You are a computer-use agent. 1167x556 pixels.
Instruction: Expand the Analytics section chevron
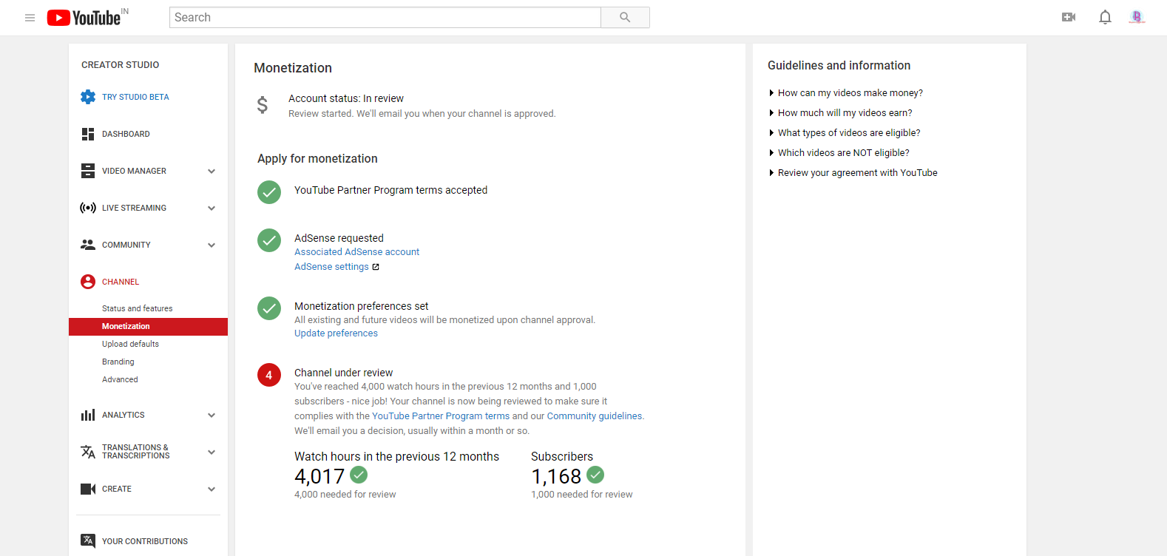coord(212,415)
